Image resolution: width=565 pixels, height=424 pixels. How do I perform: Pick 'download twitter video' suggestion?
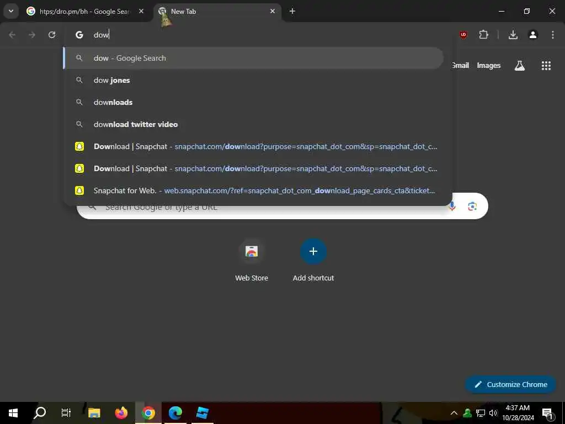253,124
